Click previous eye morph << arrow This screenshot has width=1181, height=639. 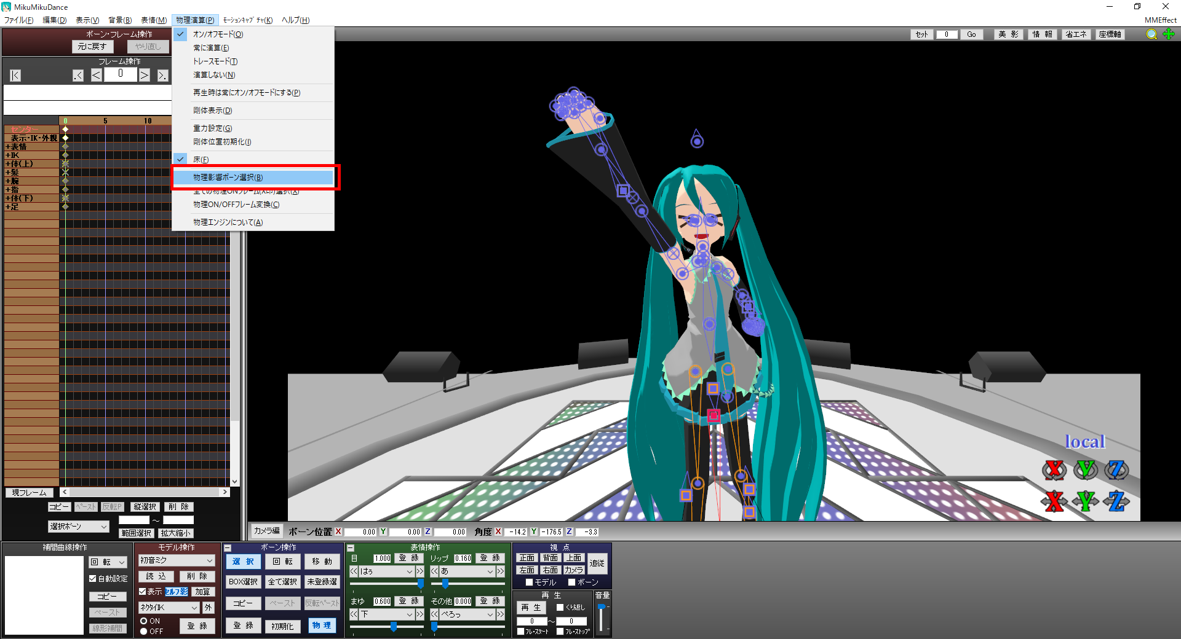(354, 571)
